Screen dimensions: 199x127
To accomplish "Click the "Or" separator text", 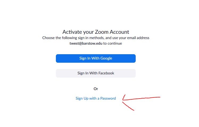I will [96, 89].
